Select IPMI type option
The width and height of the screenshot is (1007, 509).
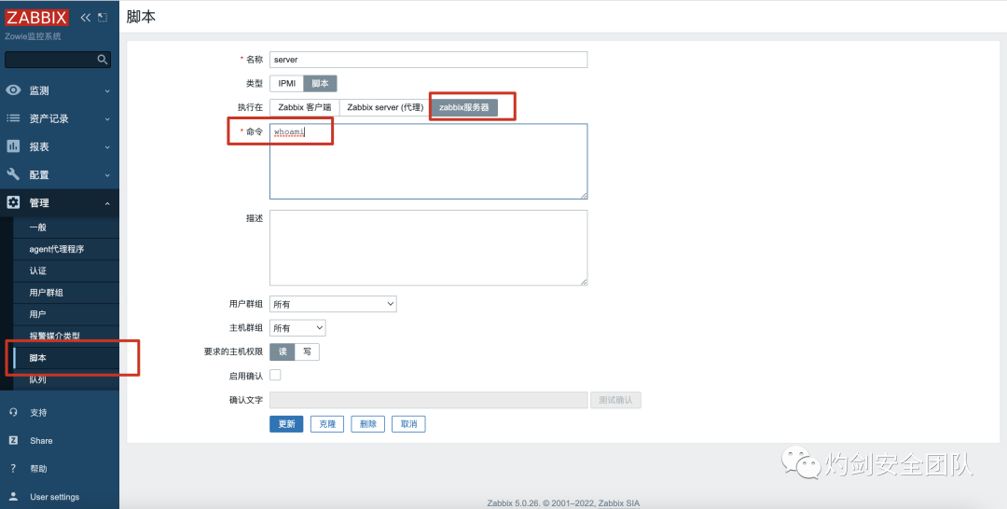tap(287, 84)
